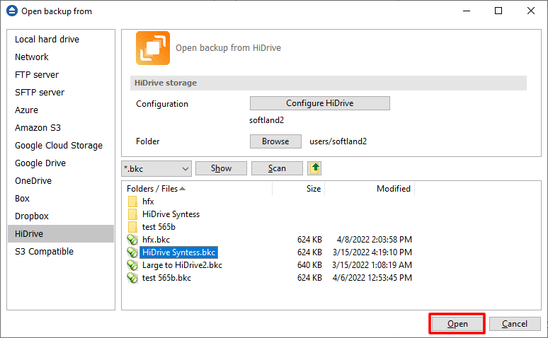Click the 3/15/2022 1:08:19 AM date

click(x=372, y=265)
